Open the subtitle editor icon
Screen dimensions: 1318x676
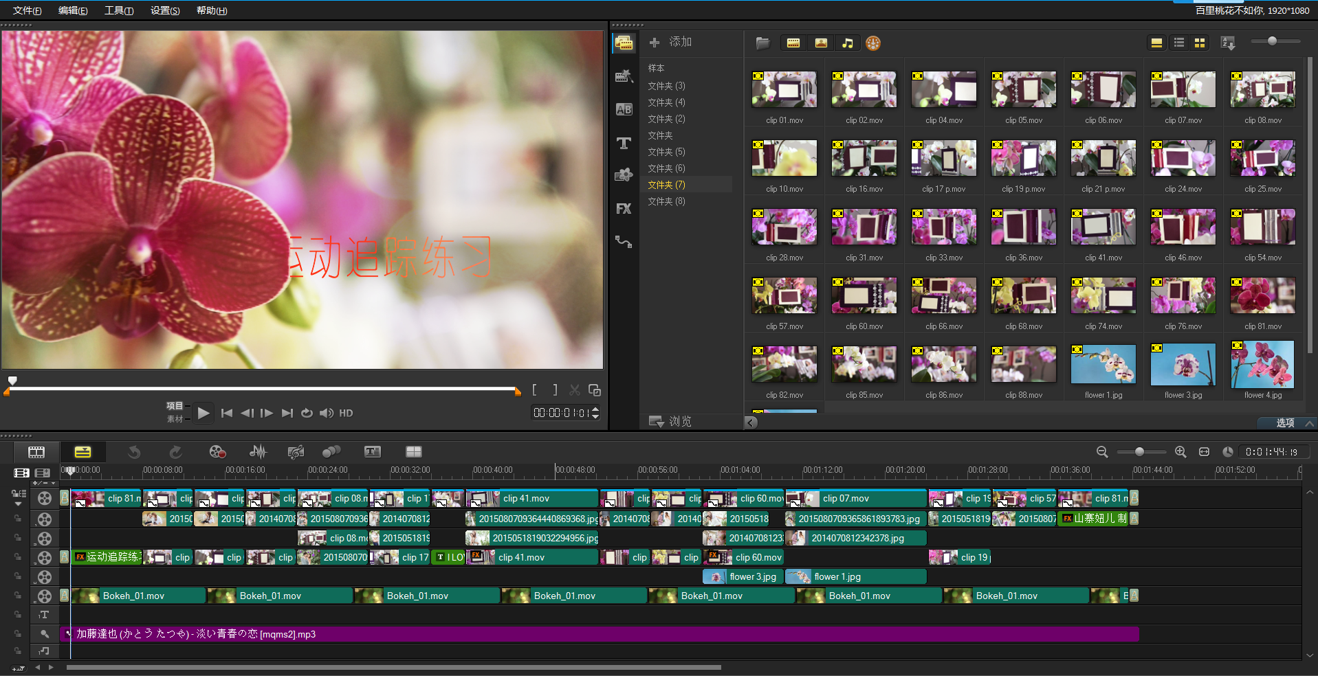tap(373, 451)
